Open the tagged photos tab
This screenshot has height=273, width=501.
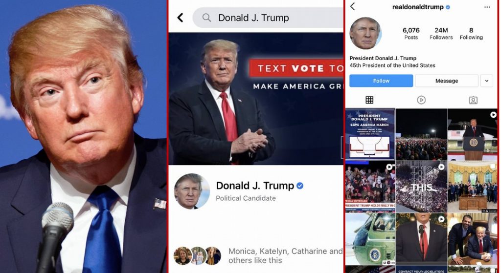tap(473, 100)
